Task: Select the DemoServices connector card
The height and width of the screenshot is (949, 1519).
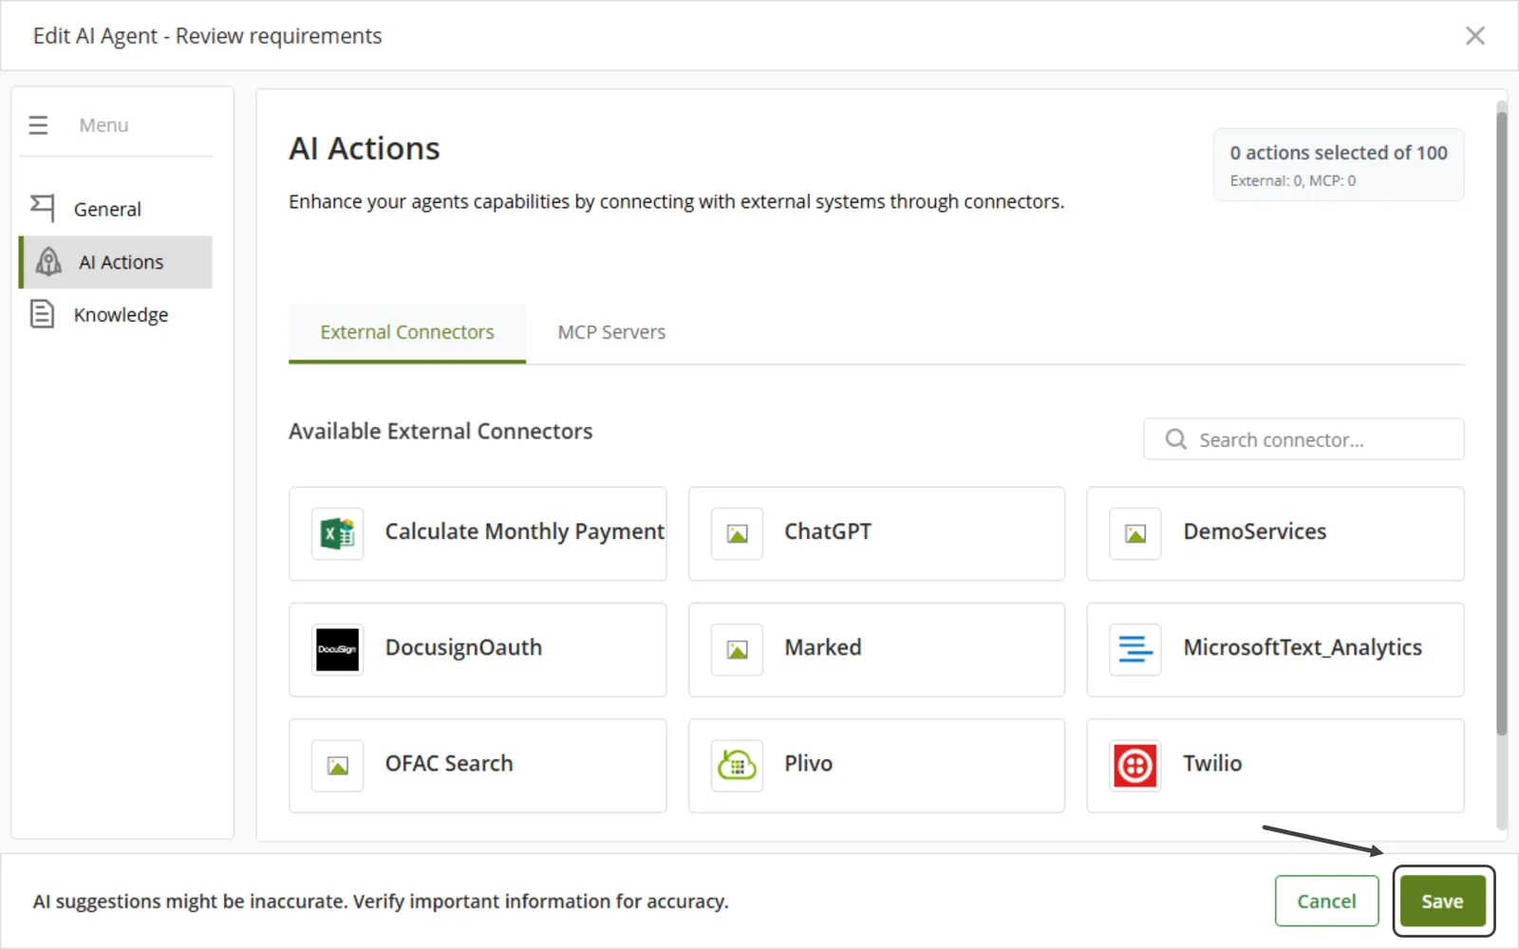Action: coord(1275,533)
